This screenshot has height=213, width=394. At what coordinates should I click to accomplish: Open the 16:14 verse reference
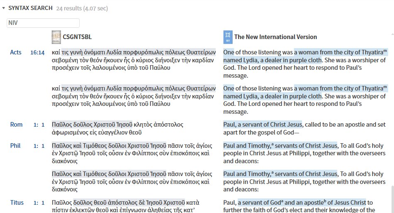[37, 53]
